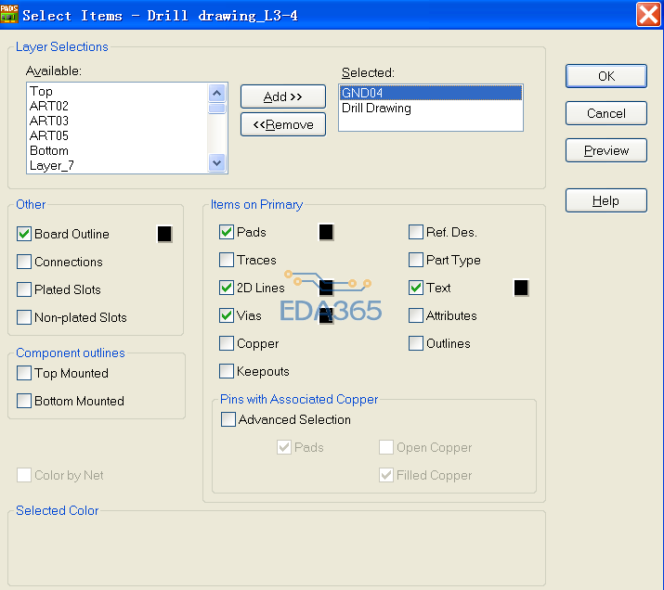Select Drill Drawing in Selected list
Image resolution: width=664 pixels, height=590 pixels.
click(431, 108)
